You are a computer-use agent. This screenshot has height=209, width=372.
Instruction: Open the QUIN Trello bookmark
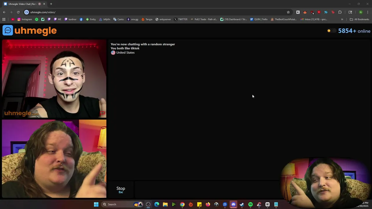point(259,19)
